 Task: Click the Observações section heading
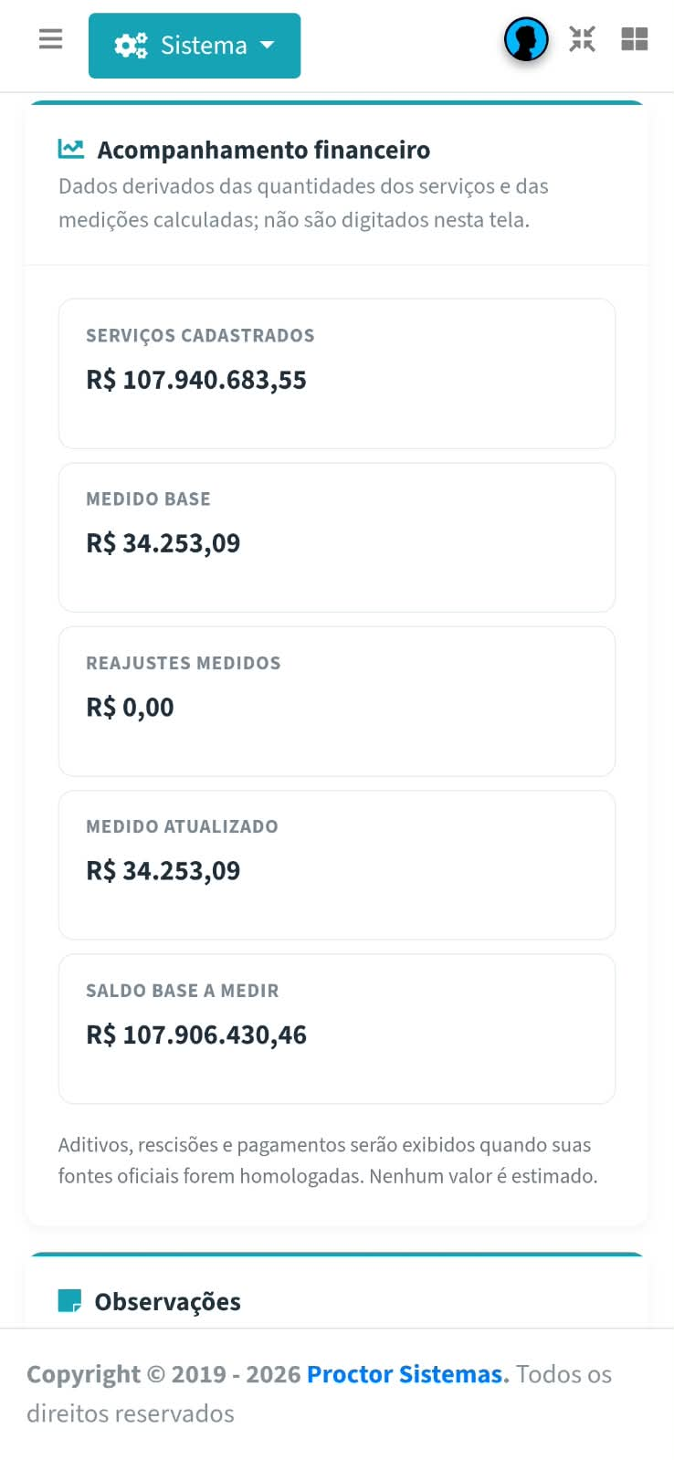pos(168,1302)
